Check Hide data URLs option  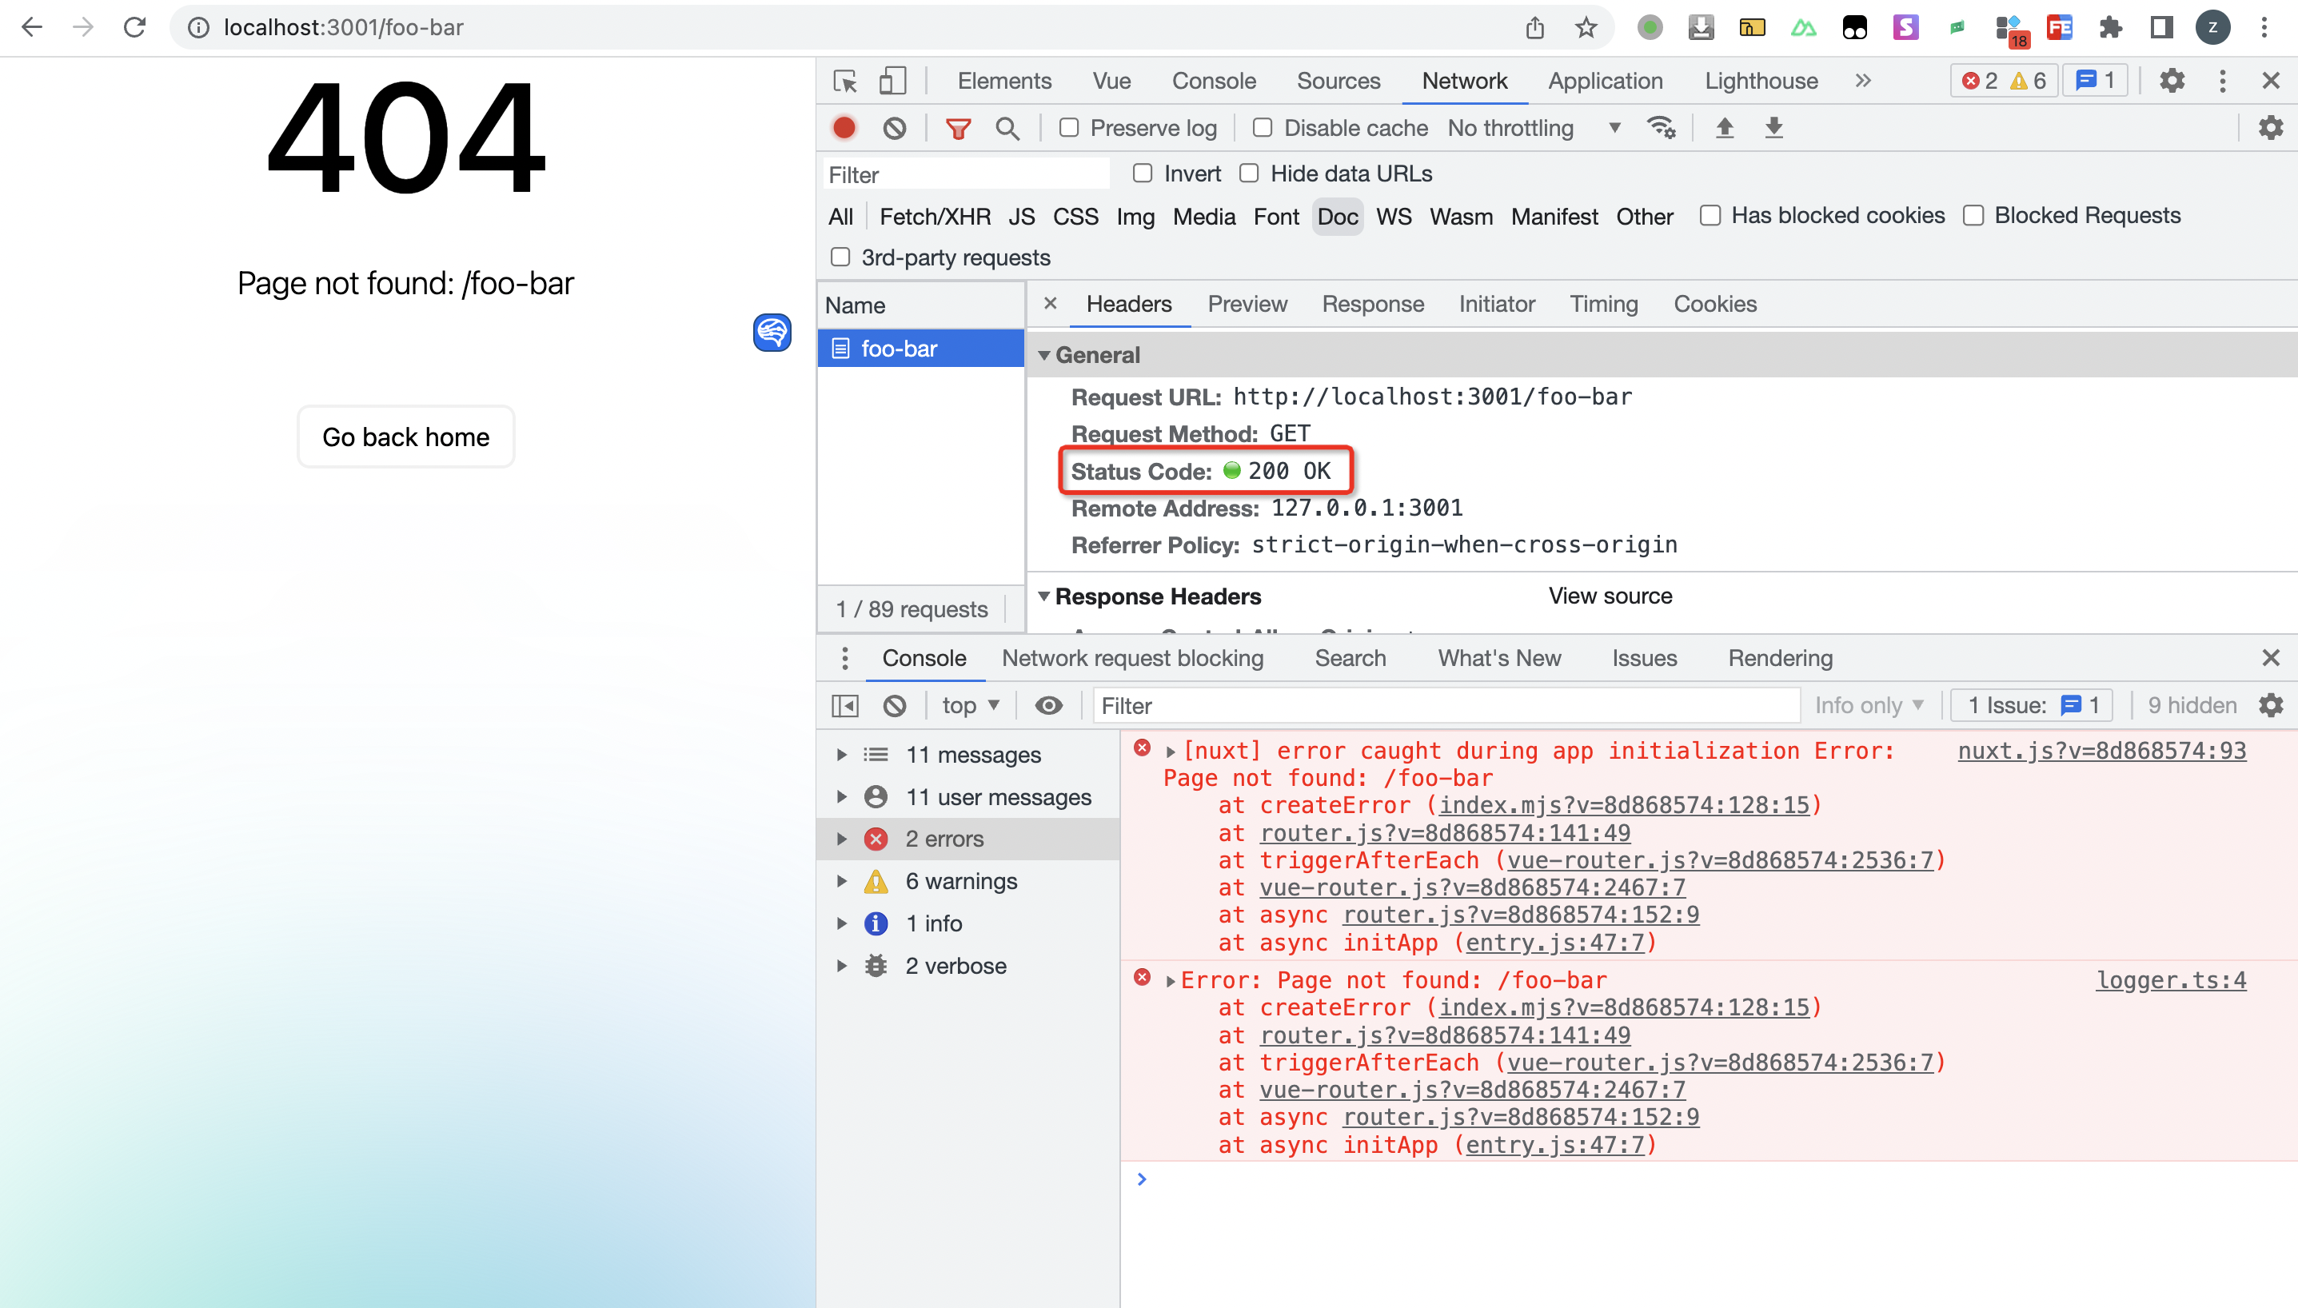[x=1250, y=173]
